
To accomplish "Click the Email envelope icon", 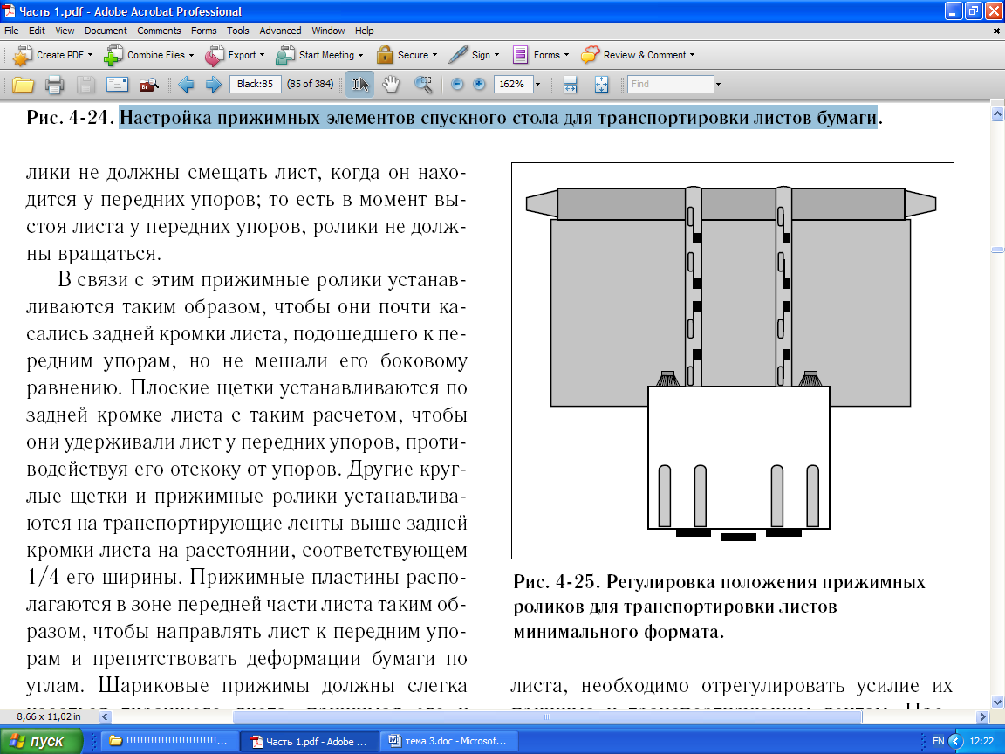I will click(x=117, y=84).
